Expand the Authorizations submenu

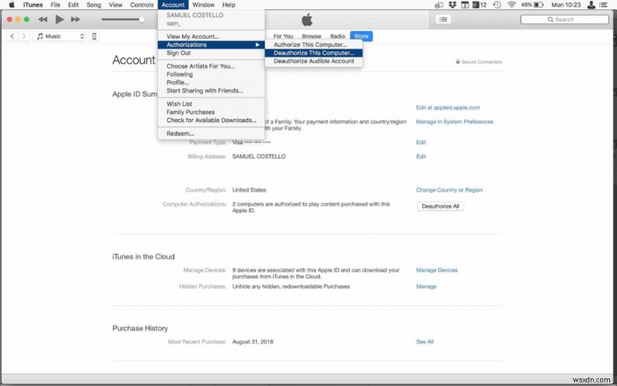point(211,45)
